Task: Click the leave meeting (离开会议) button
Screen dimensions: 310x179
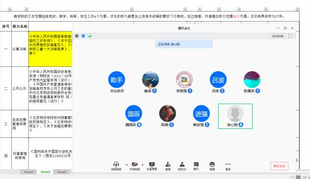Action: click(279, 166)
